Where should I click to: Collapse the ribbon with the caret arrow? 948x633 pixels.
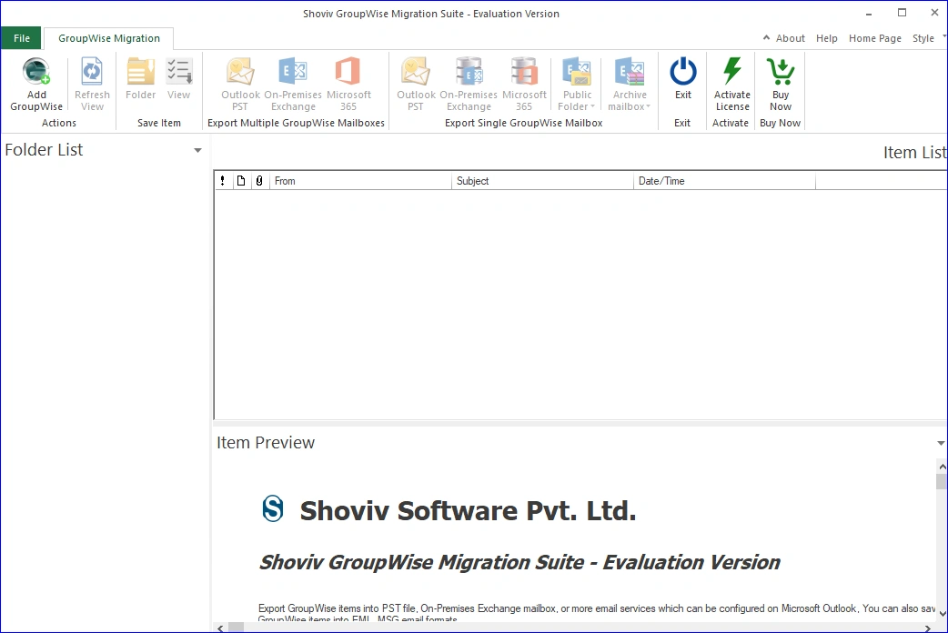[x=766, y=37]
